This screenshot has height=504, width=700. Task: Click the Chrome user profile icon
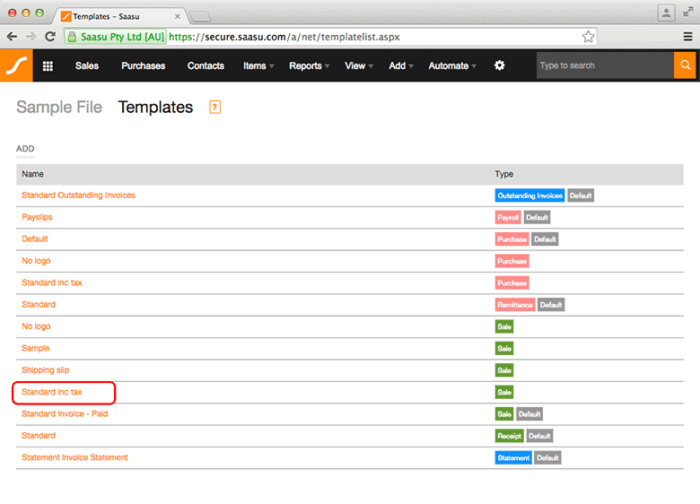[666, 13]
